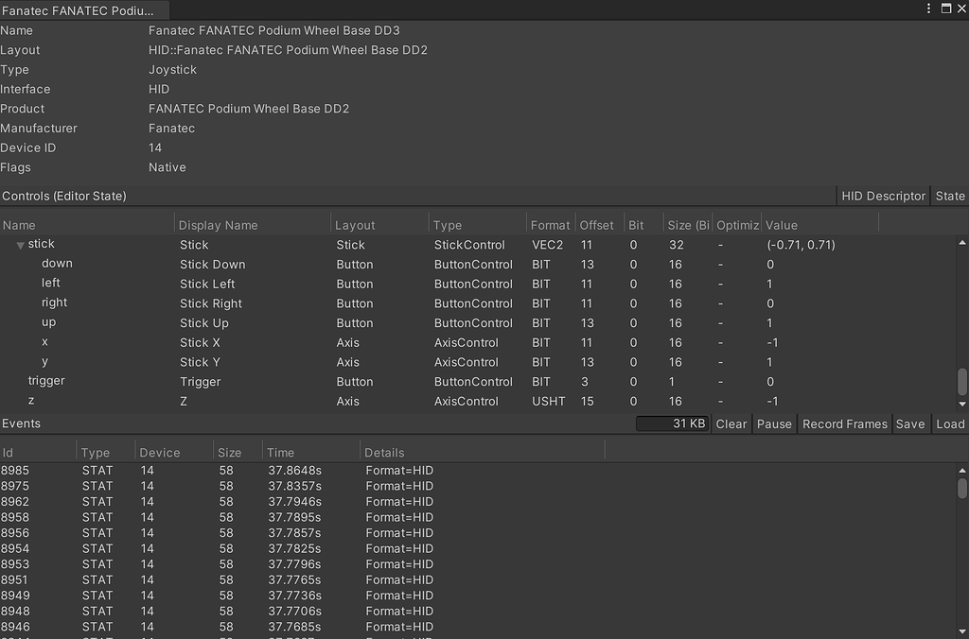This screenshot has height=639, width=969.
Task: Open the window options three-dot menu
Action: (x=930, y=9)
